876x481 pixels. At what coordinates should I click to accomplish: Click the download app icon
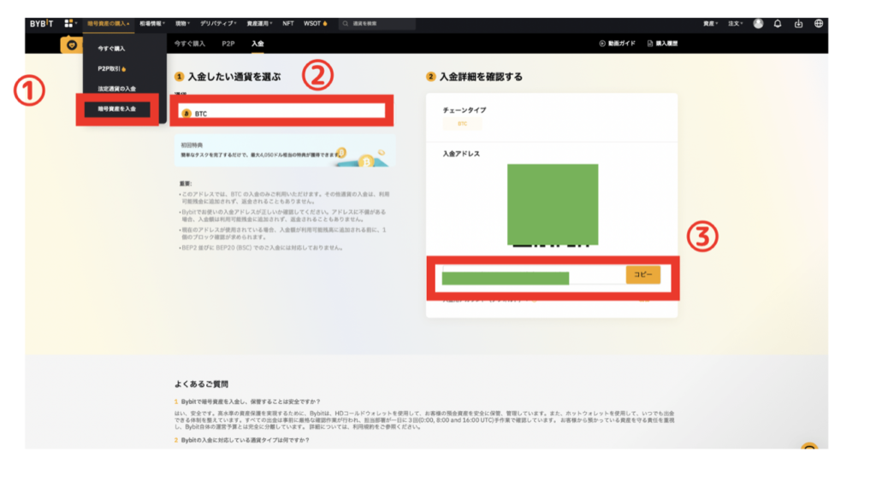pyautogui.click(x=798, y=24)
